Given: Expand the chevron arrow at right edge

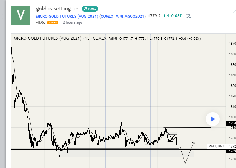Looking at the screenshot, I should click(234, 10).
